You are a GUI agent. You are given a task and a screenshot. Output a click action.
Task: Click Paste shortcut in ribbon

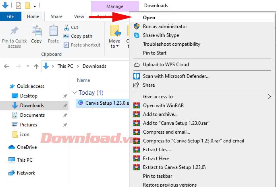(82, 45)
